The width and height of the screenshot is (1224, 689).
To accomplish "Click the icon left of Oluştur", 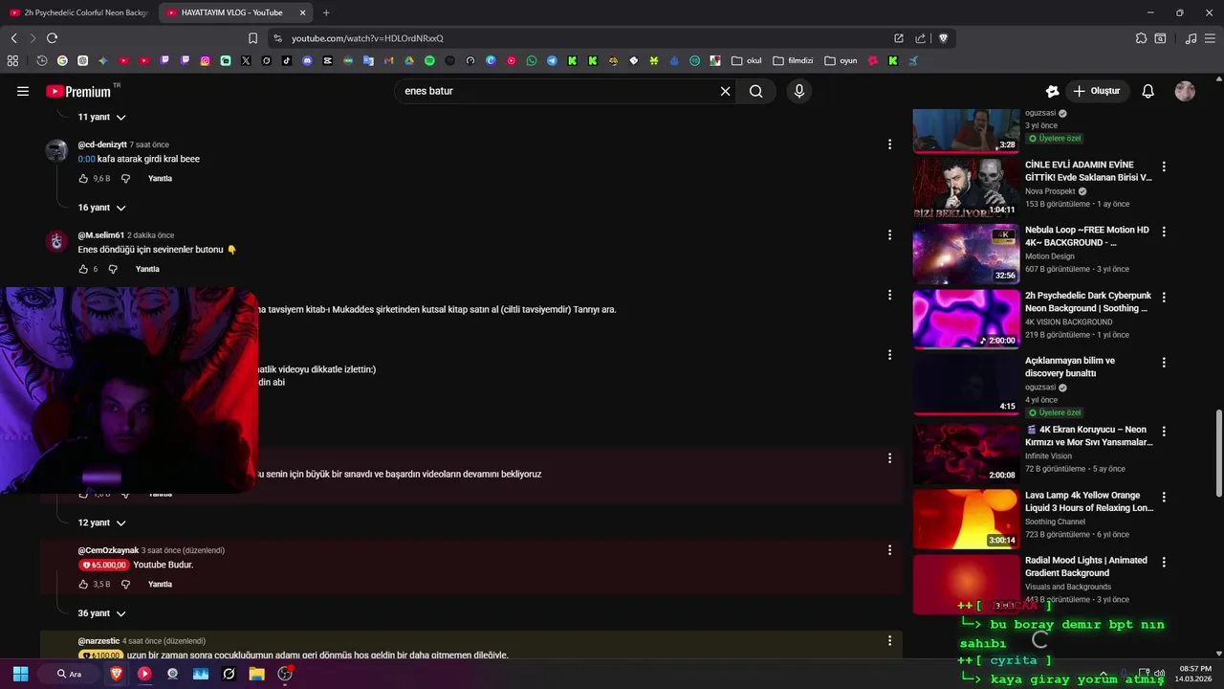I will click(x=1052, y=91).
